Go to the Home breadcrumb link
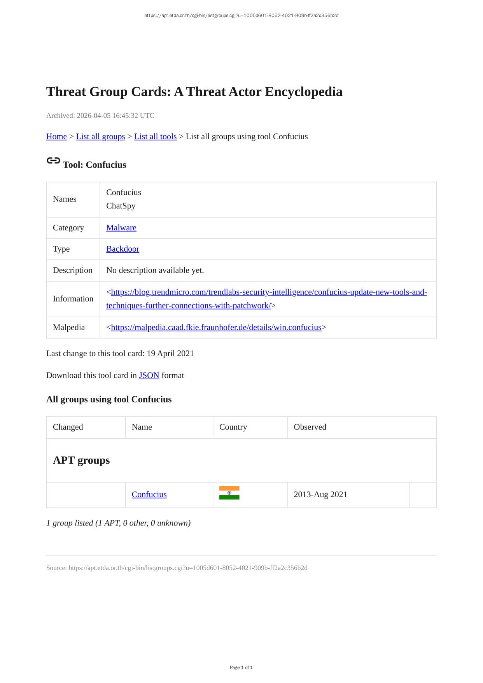Image resolution: width=483 pixels, height=683 pixels. coord(56,137)
